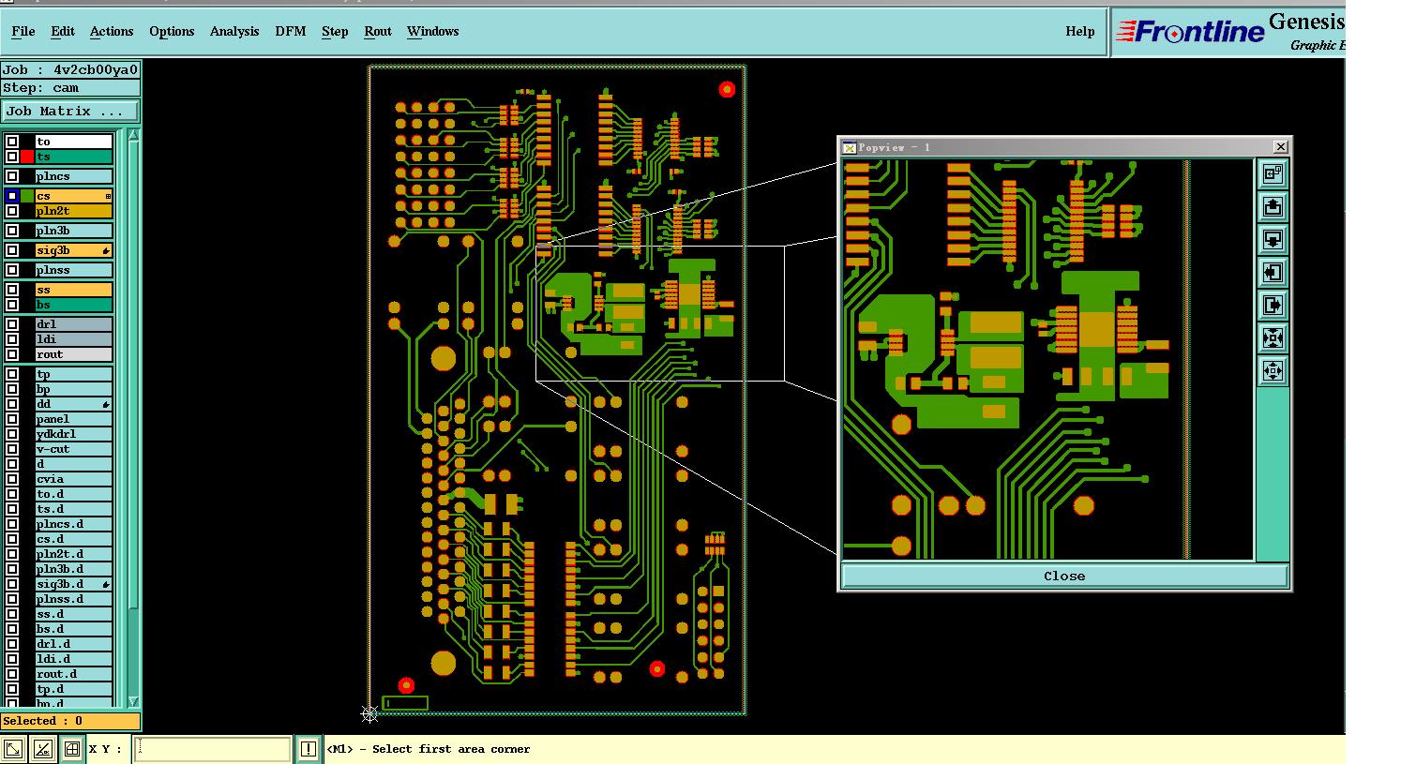Open the Options menu
Screen dimensions: 1416x764
172,31
